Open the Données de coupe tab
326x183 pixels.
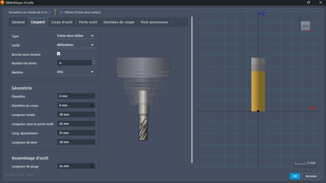(119, 22)
